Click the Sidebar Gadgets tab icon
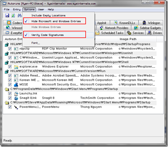 pos(136,28)
